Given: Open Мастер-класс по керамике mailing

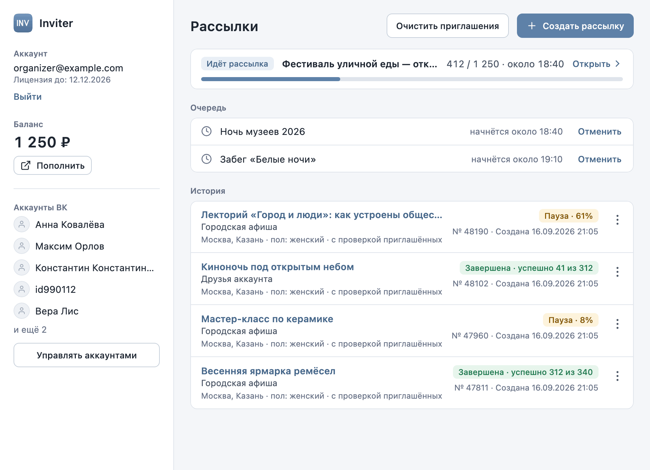Looking at the screenshot, I should click(x=267, y=319).
